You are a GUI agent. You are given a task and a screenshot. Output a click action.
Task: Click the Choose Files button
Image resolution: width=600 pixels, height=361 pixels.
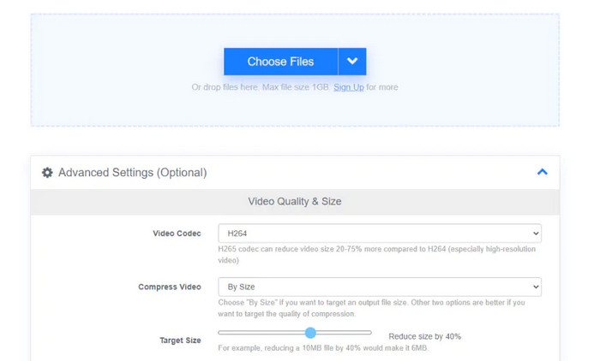pos(280,62)
